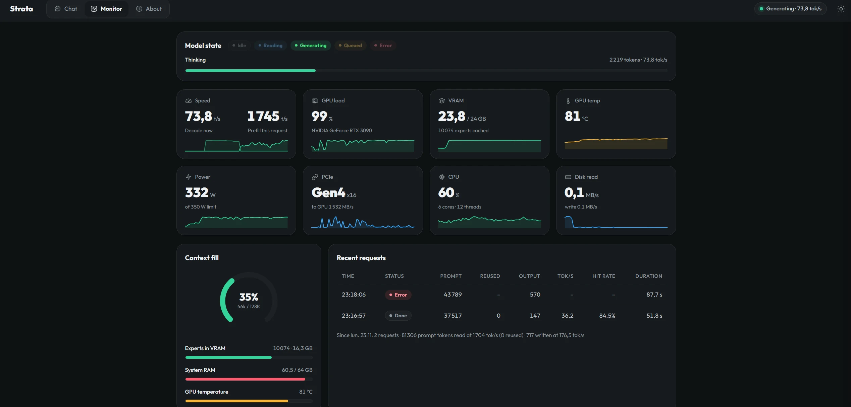The width and height of the screenshot is (851, 407).
Task: Click the About info circle icon
Action: [x=139, y=9]
